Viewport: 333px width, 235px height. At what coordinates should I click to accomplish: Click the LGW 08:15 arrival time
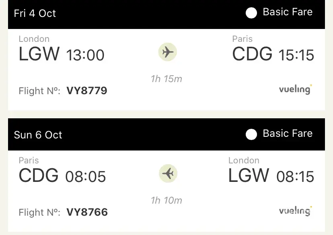coord(295,176)
